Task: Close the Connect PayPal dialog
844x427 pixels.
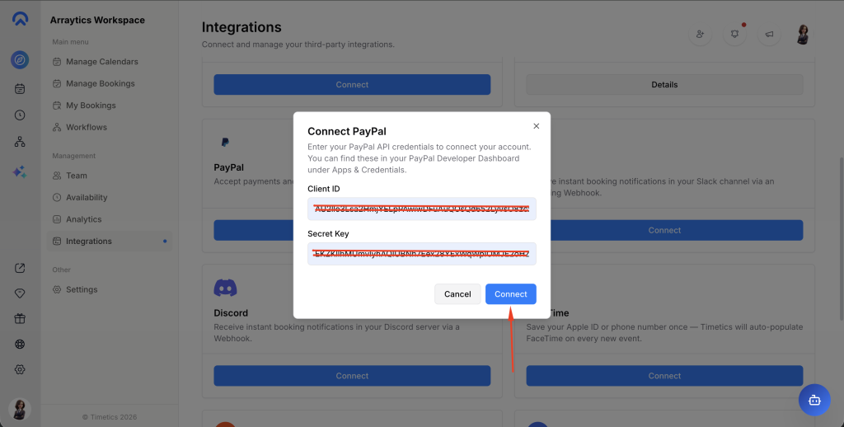Action: 536,126
